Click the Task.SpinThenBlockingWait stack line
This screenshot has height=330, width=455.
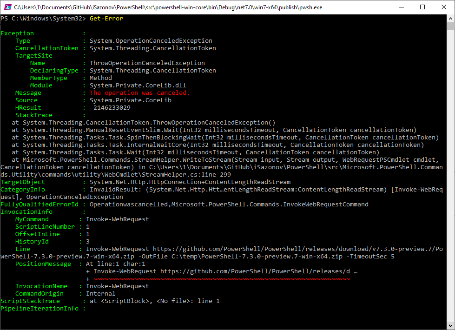(225, 138)
